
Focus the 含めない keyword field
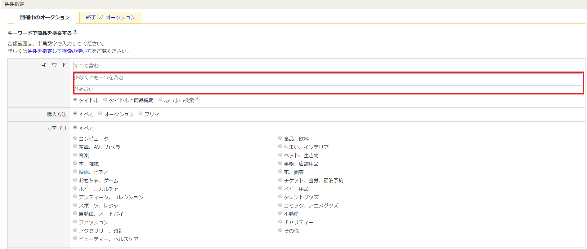point(327,89)
